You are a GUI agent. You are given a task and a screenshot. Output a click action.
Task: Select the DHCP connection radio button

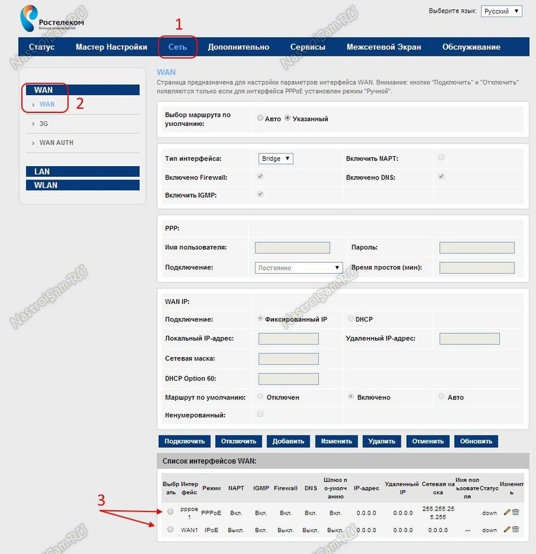(x=350, y=318)
